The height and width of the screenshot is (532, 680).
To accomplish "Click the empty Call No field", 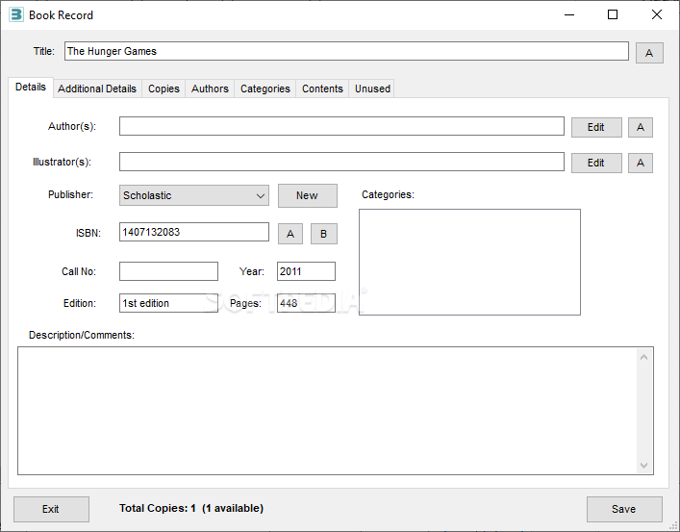I will [x=168, y=271].
